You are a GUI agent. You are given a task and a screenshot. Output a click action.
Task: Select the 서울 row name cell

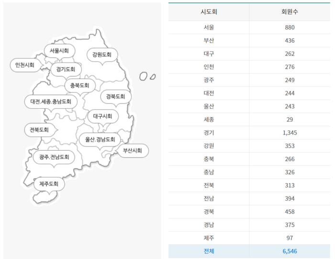209,28
